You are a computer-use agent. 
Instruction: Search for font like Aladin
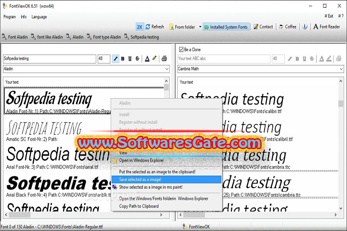(47, 37)
